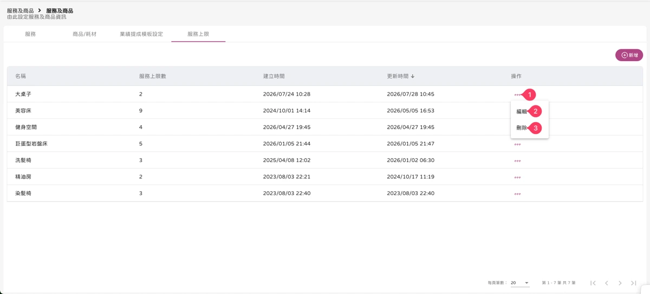Click the 2025/04/08 12:02 creation time
650x294 pixels.
[287, 161]
